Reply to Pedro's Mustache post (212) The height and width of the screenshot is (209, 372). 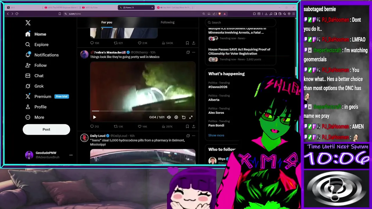(x=94, y=127)
